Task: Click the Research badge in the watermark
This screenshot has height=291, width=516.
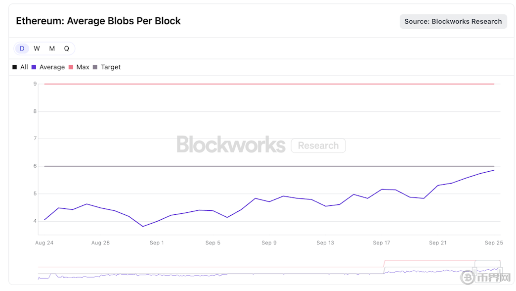Action: [x=318, y=145]
